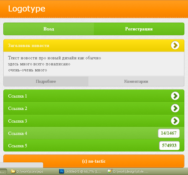Click the news text 'Текст новости про новый дизайн'
The width and height of the screenshot is (188, 175).
pos(42,58)
